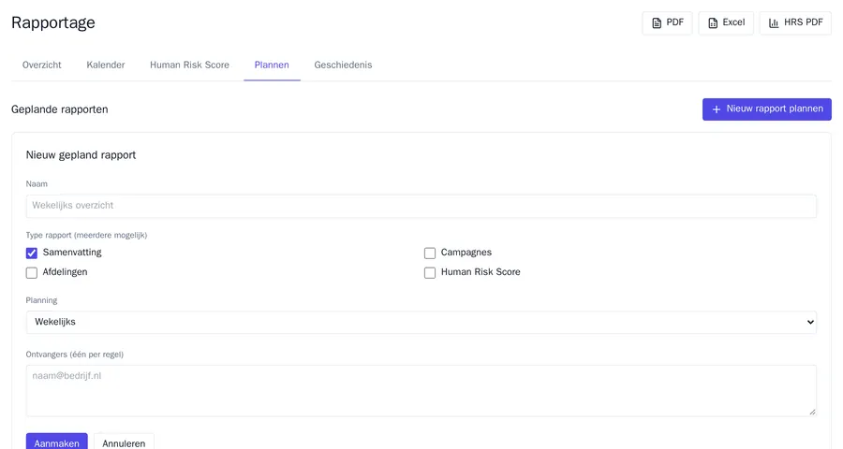Click the Excel spreadsheet icon
843x449 pixels.
pyautogui.click(x=713, y=23)
